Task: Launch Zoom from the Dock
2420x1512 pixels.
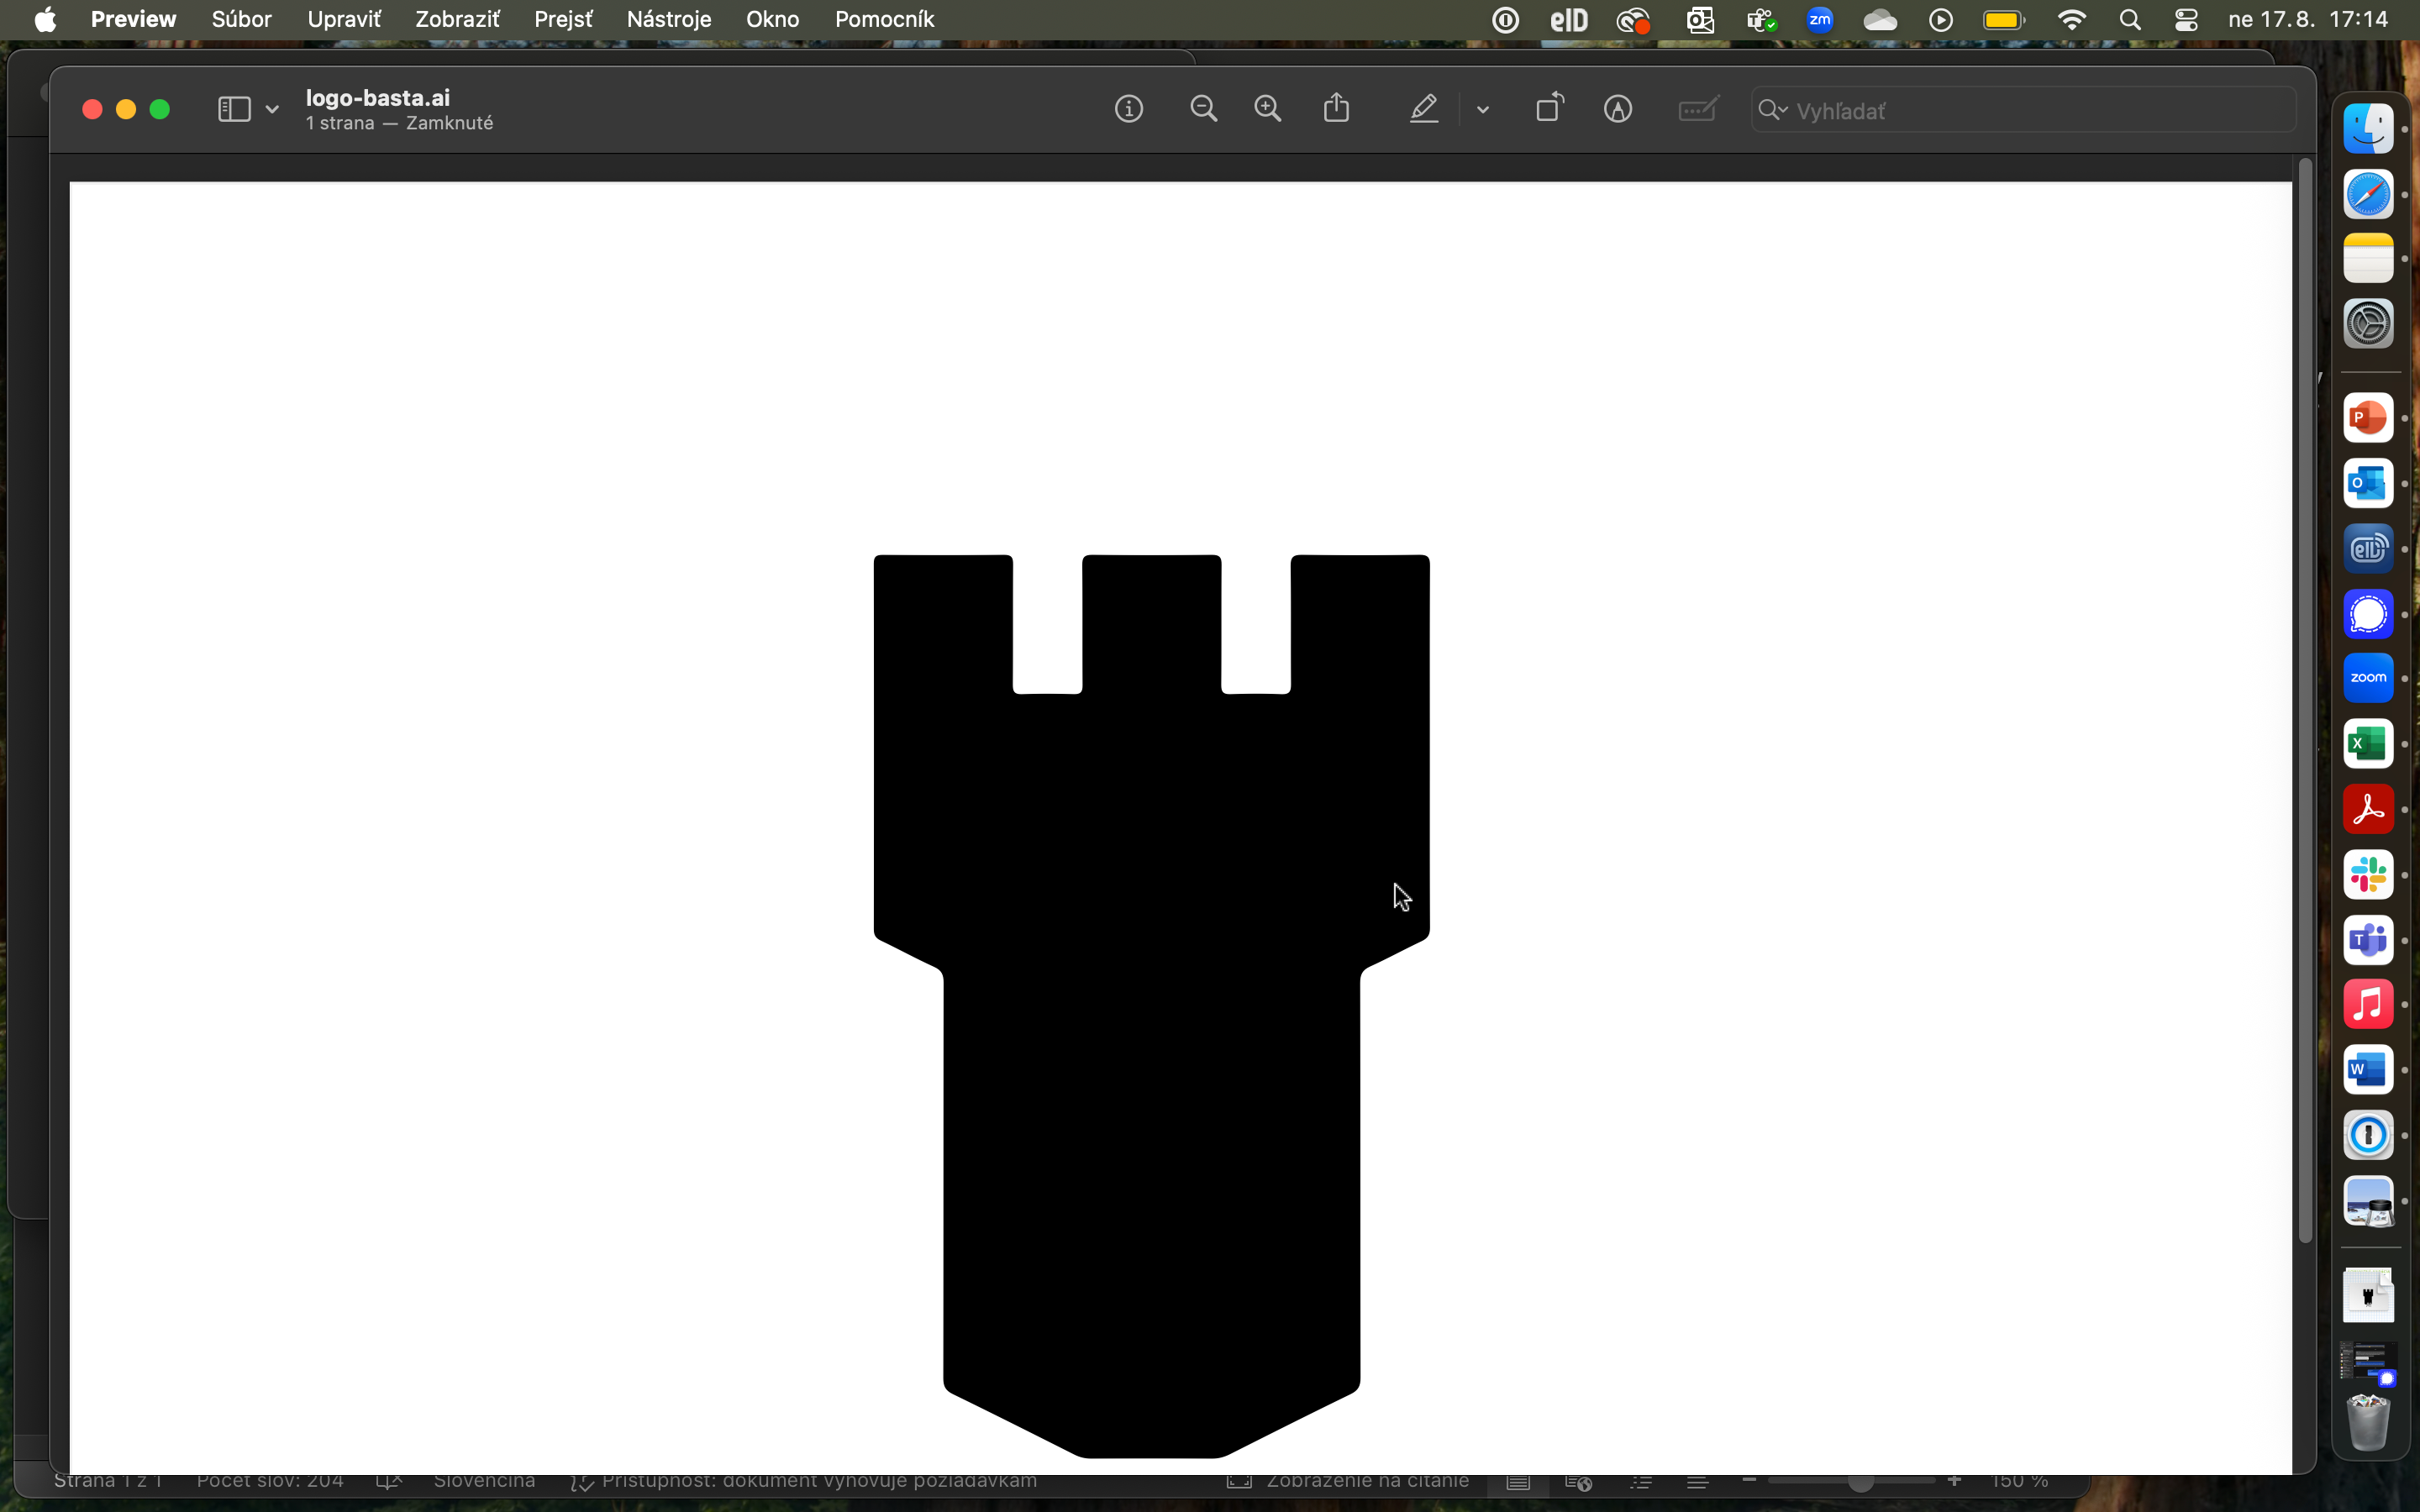Action: point(2368,678)
